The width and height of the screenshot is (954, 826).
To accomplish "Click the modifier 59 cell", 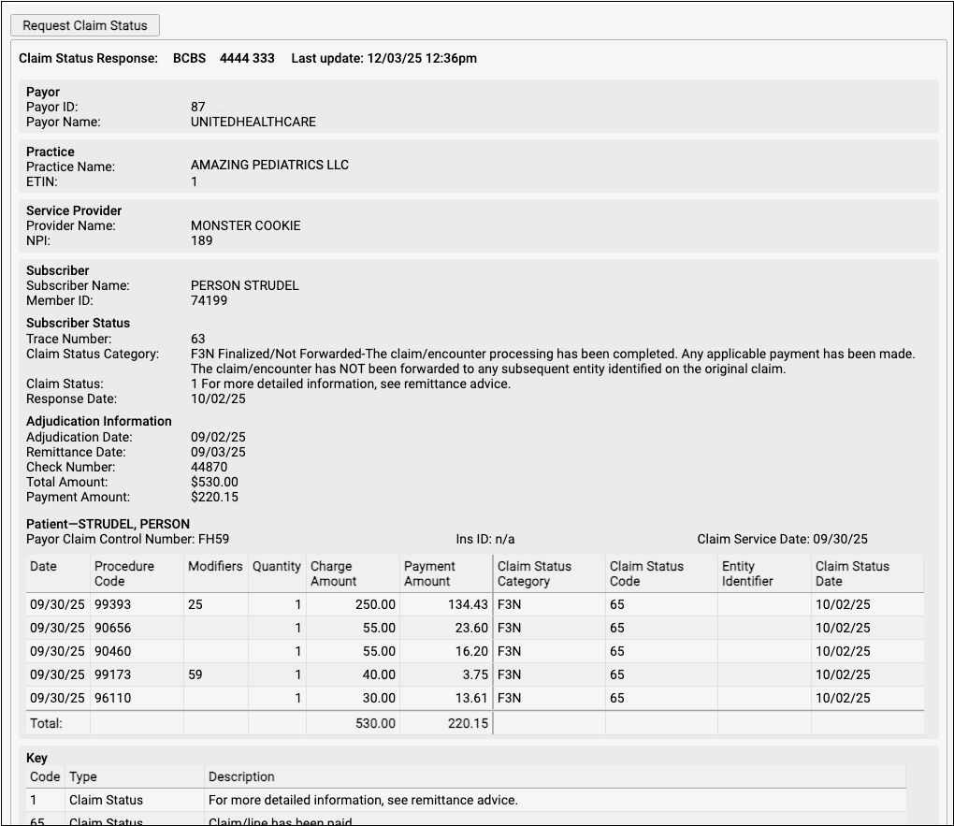I will pyautogui.click(x=195, y=674).
